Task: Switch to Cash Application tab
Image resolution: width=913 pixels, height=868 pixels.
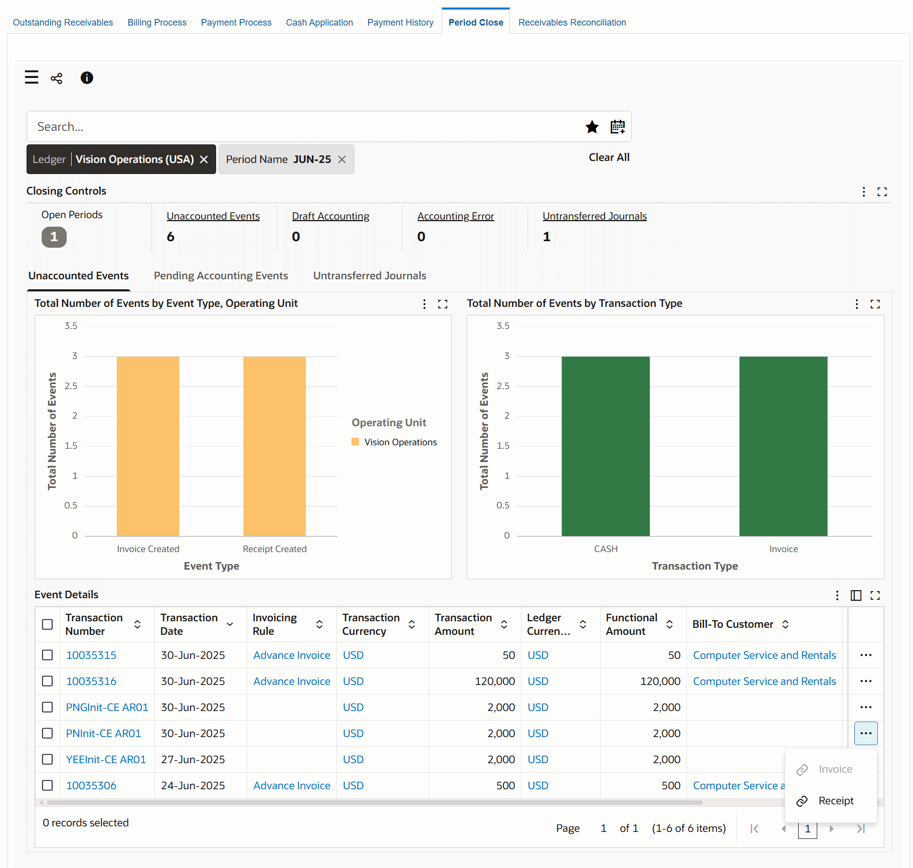Action: click(319, 23)
